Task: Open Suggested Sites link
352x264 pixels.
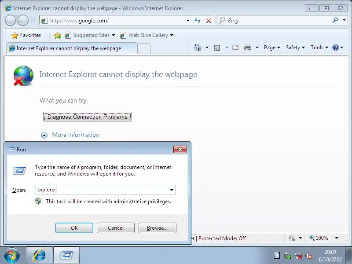Action: tap(90, 35)
